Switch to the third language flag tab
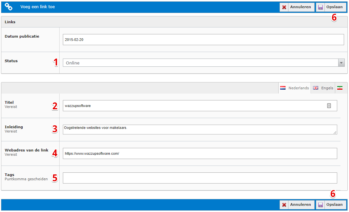Screen dimensions: 349x212 tap(340, 88)
